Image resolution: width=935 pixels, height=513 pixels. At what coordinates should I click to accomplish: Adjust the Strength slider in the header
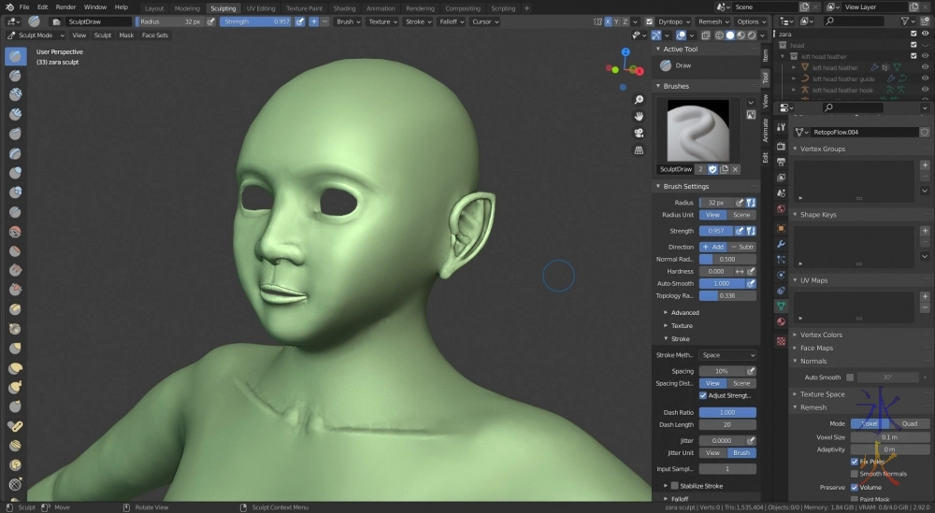(255, 21)
